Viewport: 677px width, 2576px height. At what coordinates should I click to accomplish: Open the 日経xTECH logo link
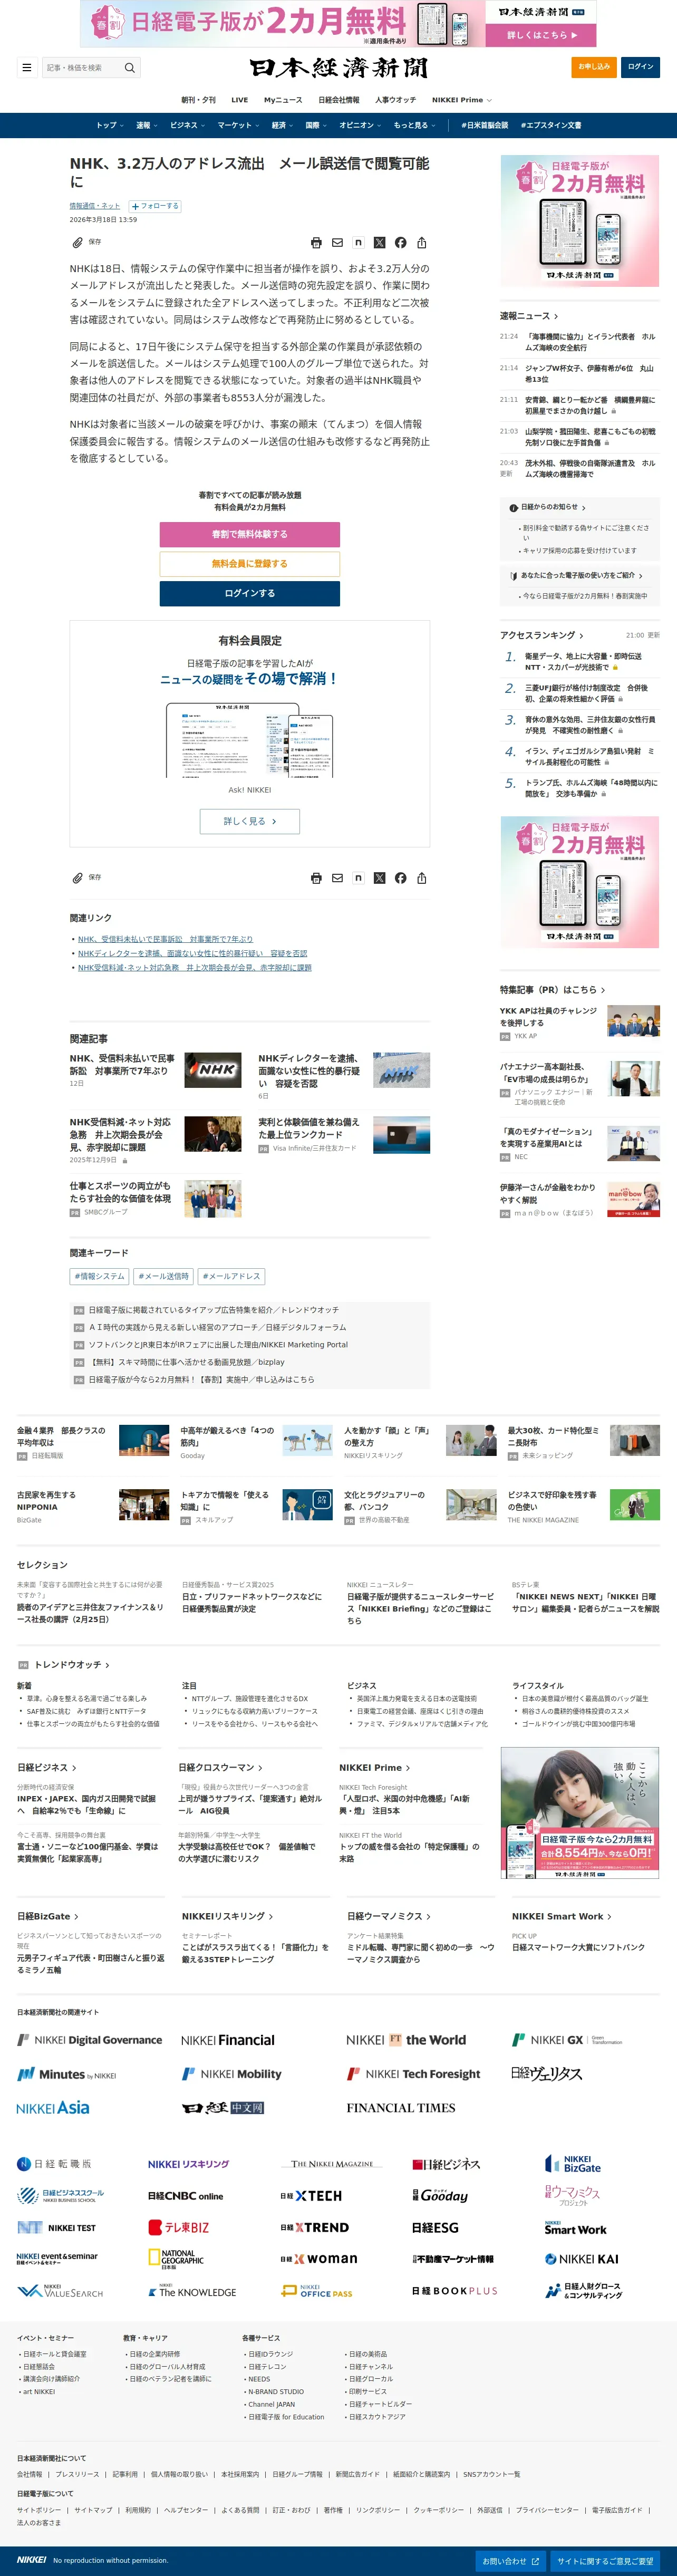[311, 2196]
